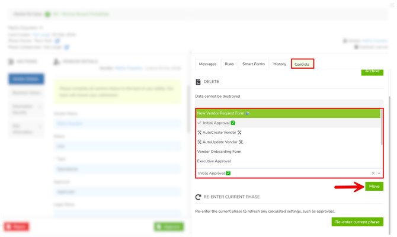
Task: Click the green Move button
Action: click(x=374, y=186)
